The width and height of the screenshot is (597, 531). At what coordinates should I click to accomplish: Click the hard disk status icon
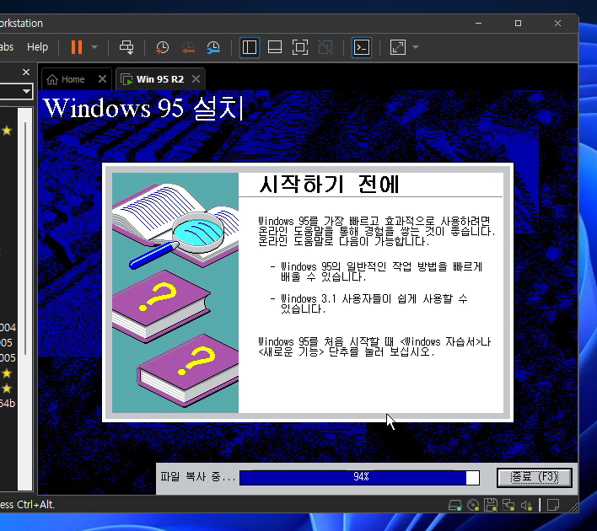[455, 505]
